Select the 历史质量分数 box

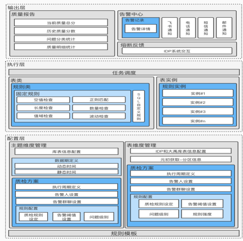[61, 31]
